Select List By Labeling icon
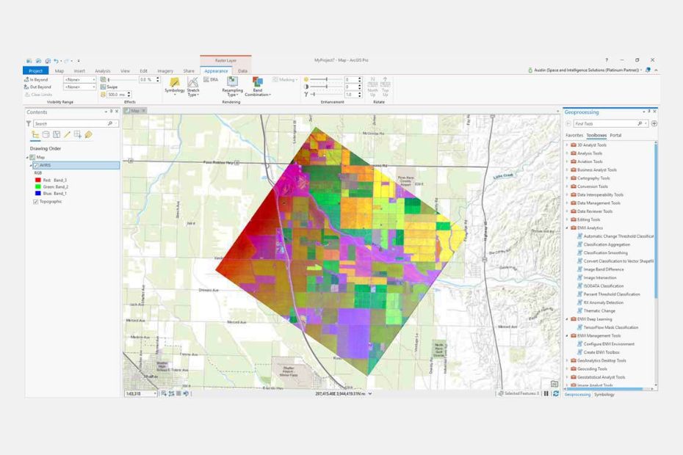The width and height of the screenshot is (683, 455). point(88,134)
